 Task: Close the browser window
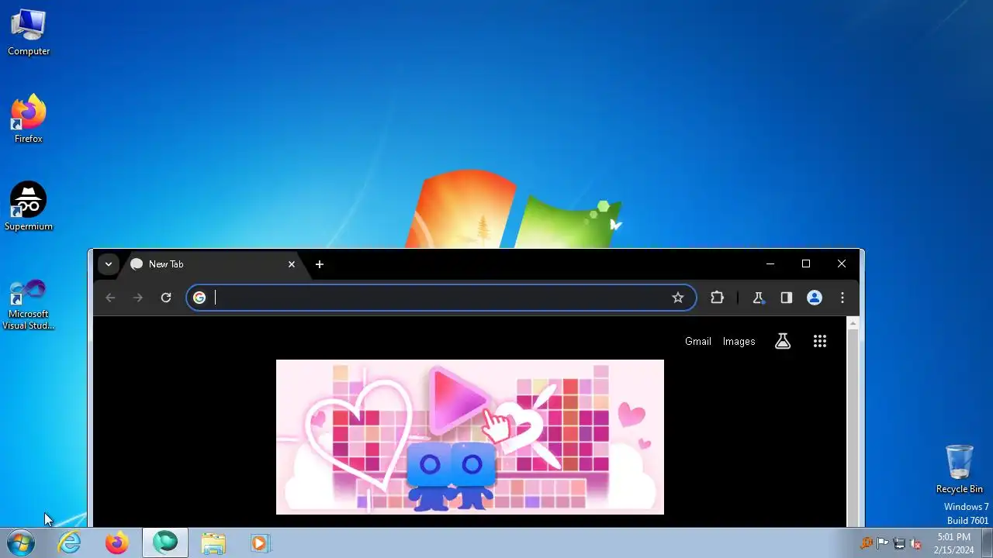point(842,264)
